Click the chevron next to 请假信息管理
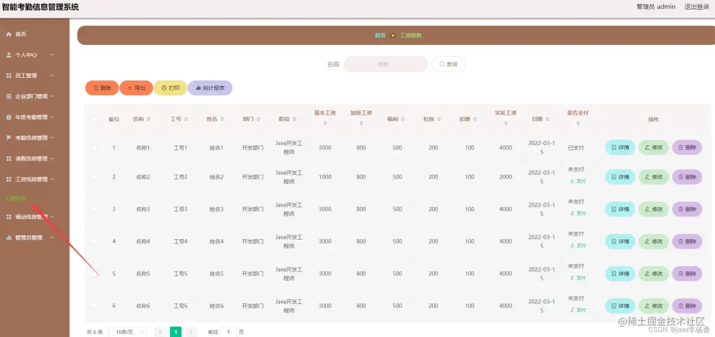The height and width of the screenshot is (337, 715). tap(52, 158)
